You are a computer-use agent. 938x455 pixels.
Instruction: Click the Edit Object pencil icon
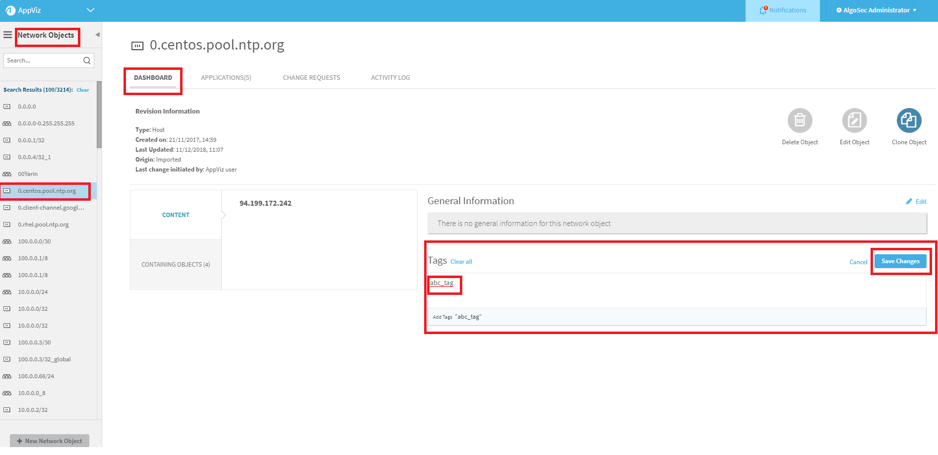pos(854,120)
